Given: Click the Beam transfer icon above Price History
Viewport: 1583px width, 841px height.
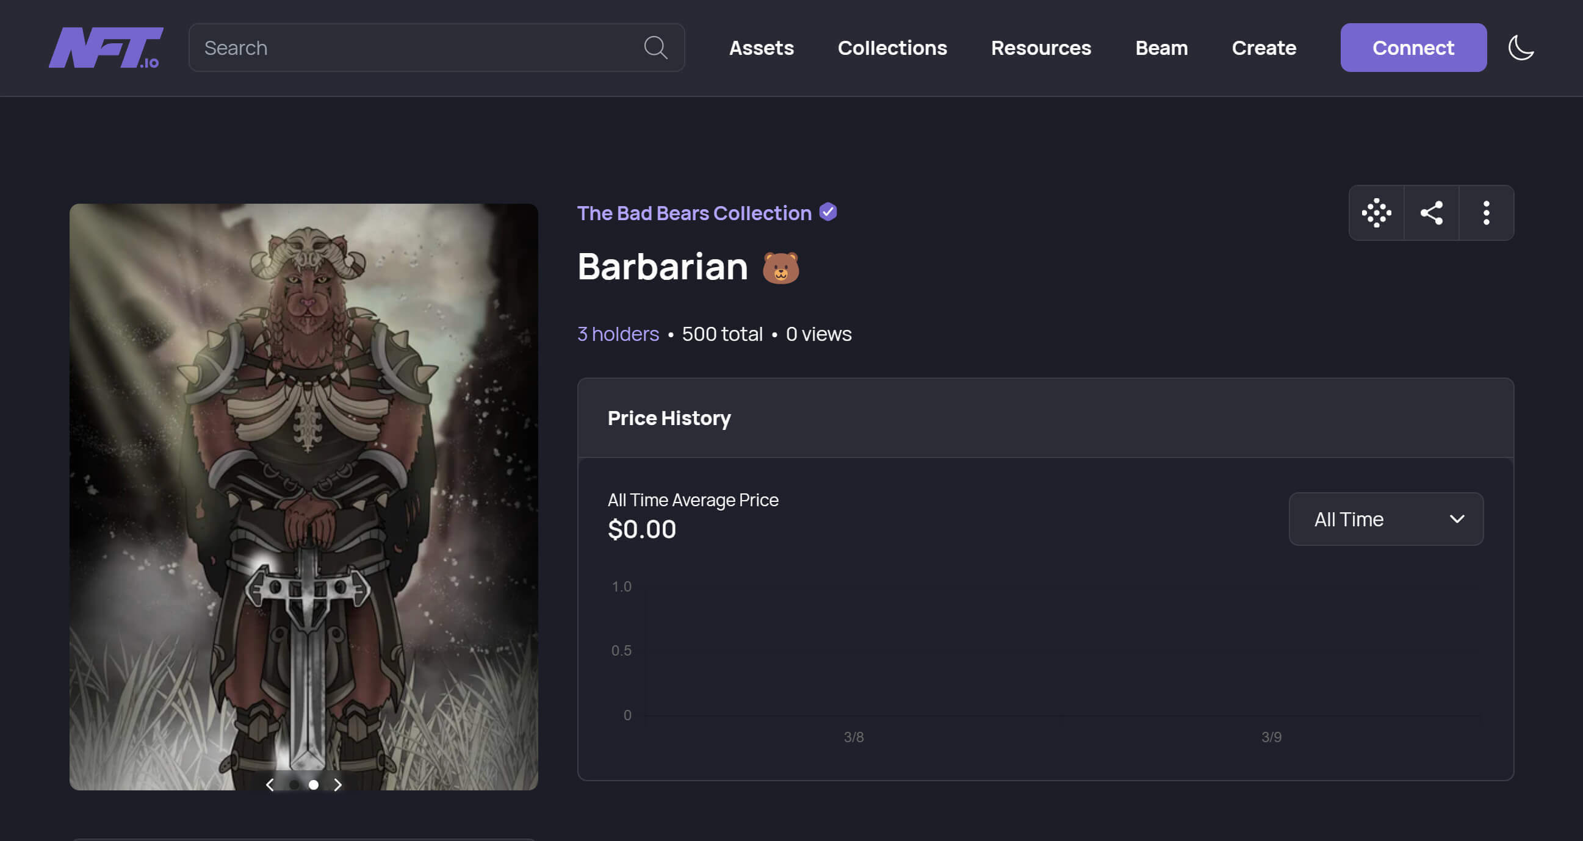Looking at the screenshot, I should (1377, 213).
